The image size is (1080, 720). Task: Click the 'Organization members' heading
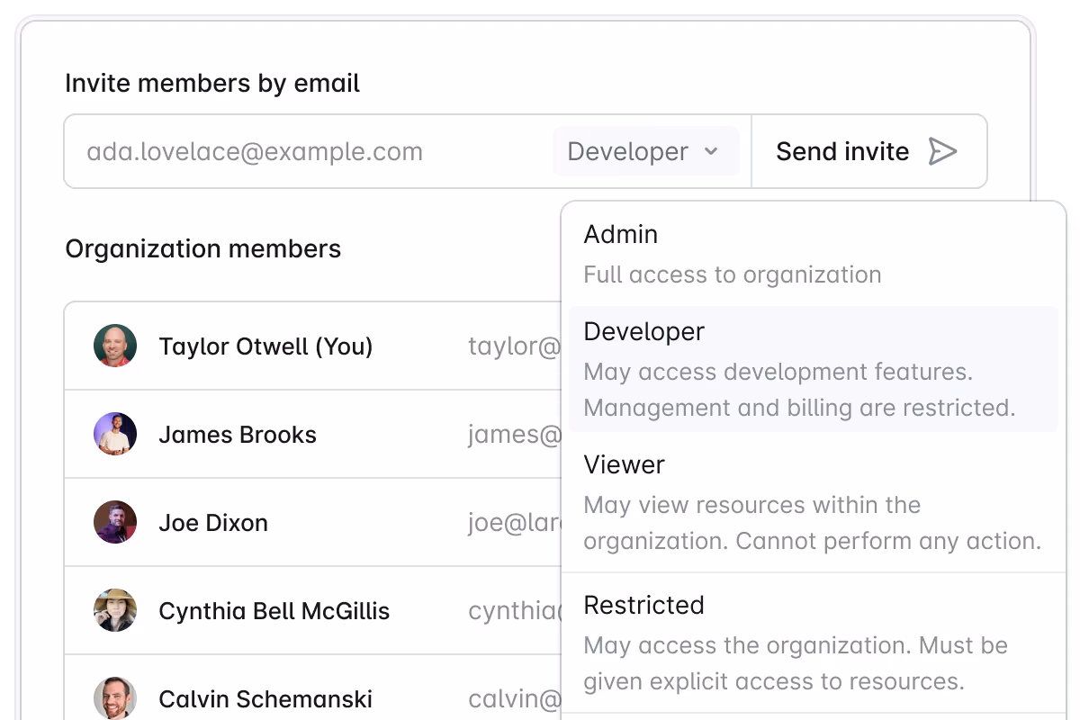[203, 249]
